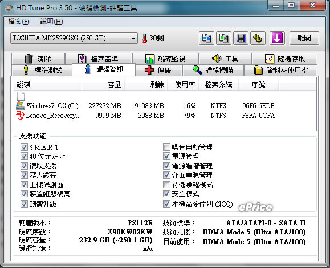
Task: Sort by the 容量 capacity column header
Action: coord(103,85)
